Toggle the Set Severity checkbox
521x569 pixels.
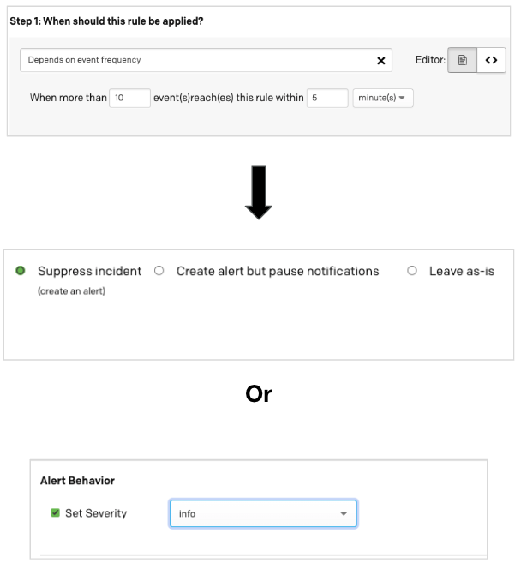tap(56, 513)
